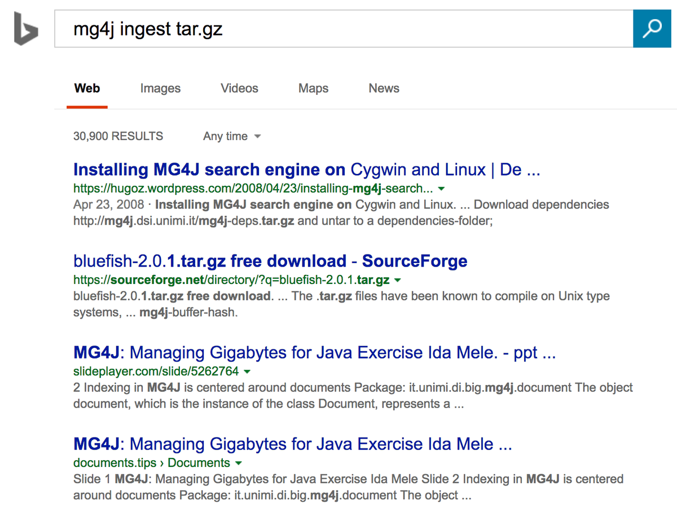
Task: Click the 30,900 RESULTS count text
Action: 118,136
